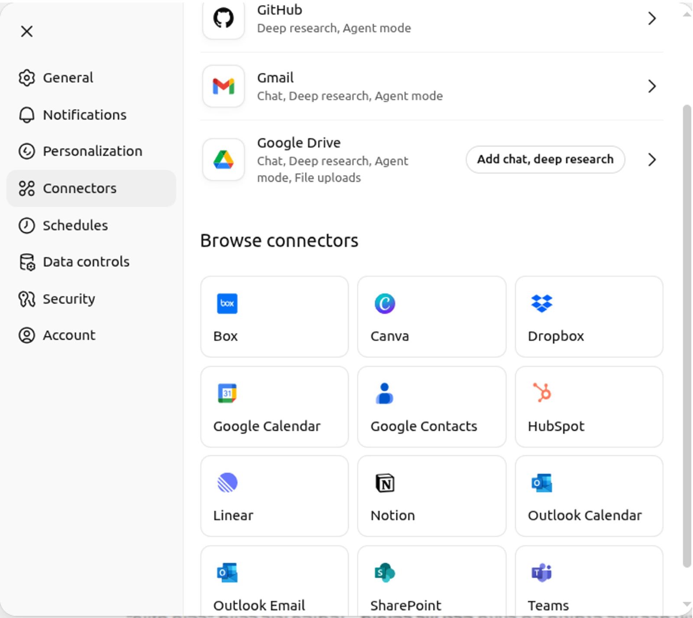This screenshot has width=693, height=618.
Task: Open the Data controls tab
Action: pos(91,262)
